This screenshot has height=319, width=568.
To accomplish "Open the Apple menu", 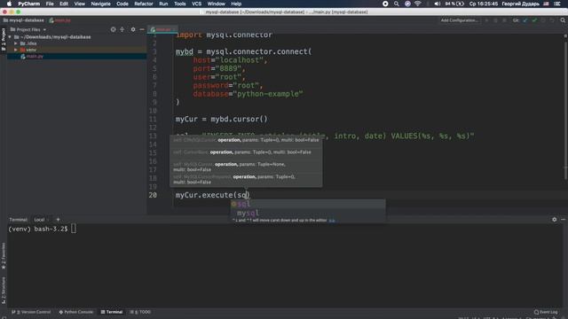I will [9, 4].
